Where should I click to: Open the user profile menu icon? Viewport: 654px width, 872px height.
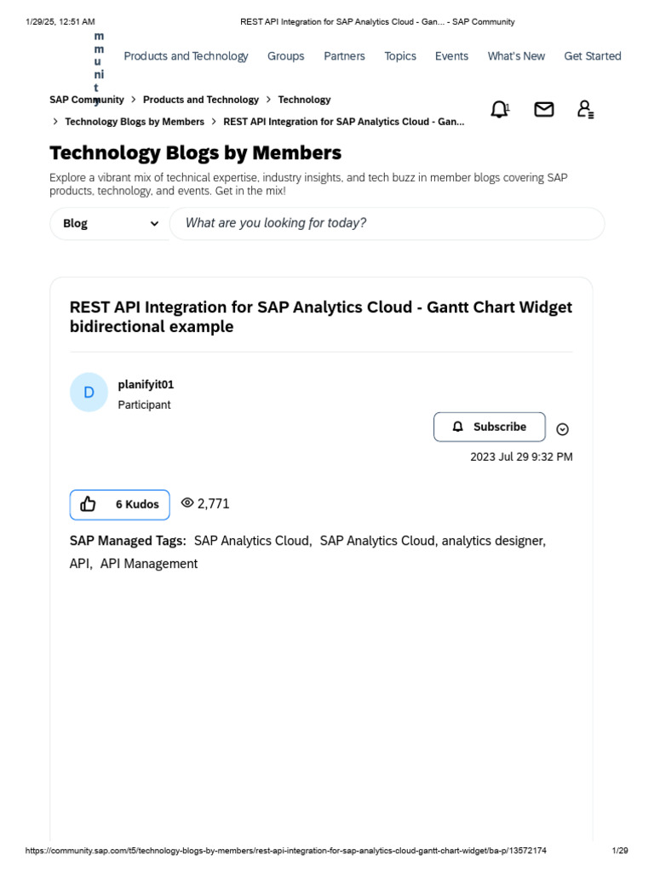tap(585, 109)
